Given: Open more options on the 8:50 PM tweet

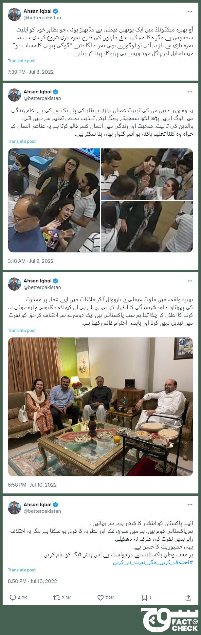Looking at the screenshot, I should 190,505.
